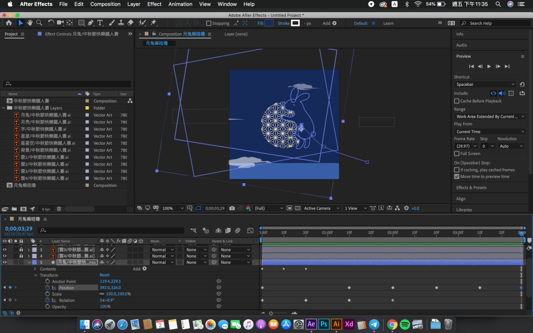The height and width of the screenshot is (333, 533).
Task: Open the Play From Current Time dropdown
Action: tap(489, 132)
